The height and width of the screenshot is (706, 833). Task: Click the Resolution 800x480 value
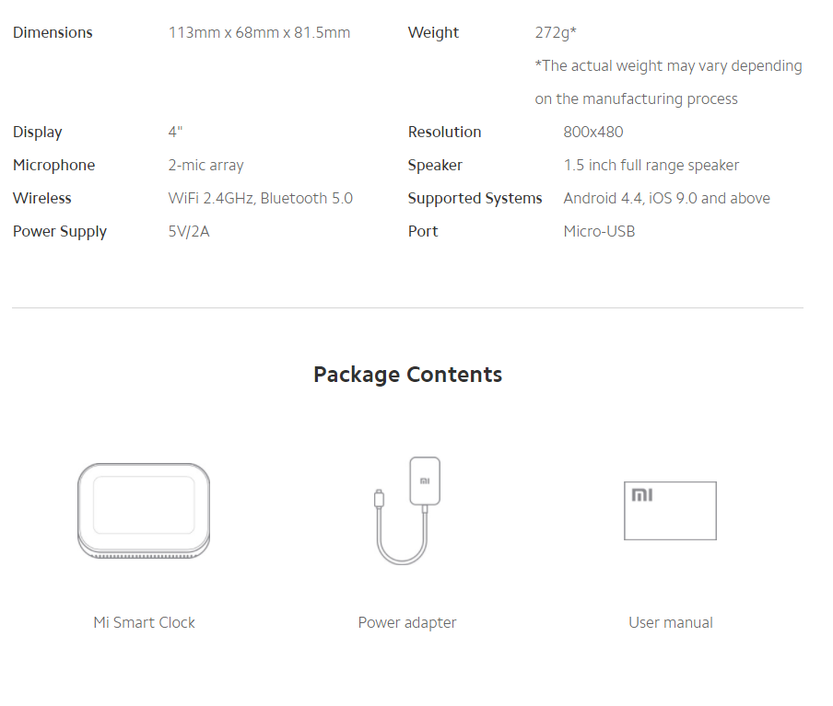point(592,133)
